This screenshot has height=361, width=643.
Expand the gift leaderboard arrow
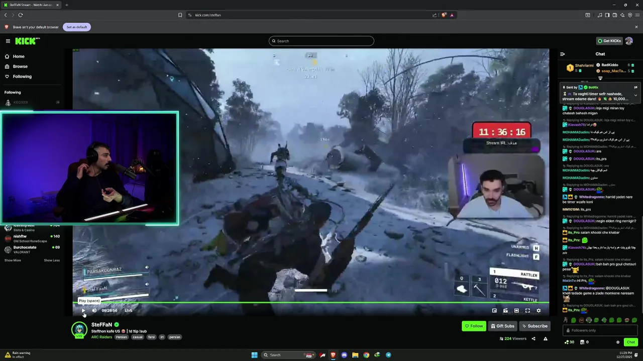600,78
